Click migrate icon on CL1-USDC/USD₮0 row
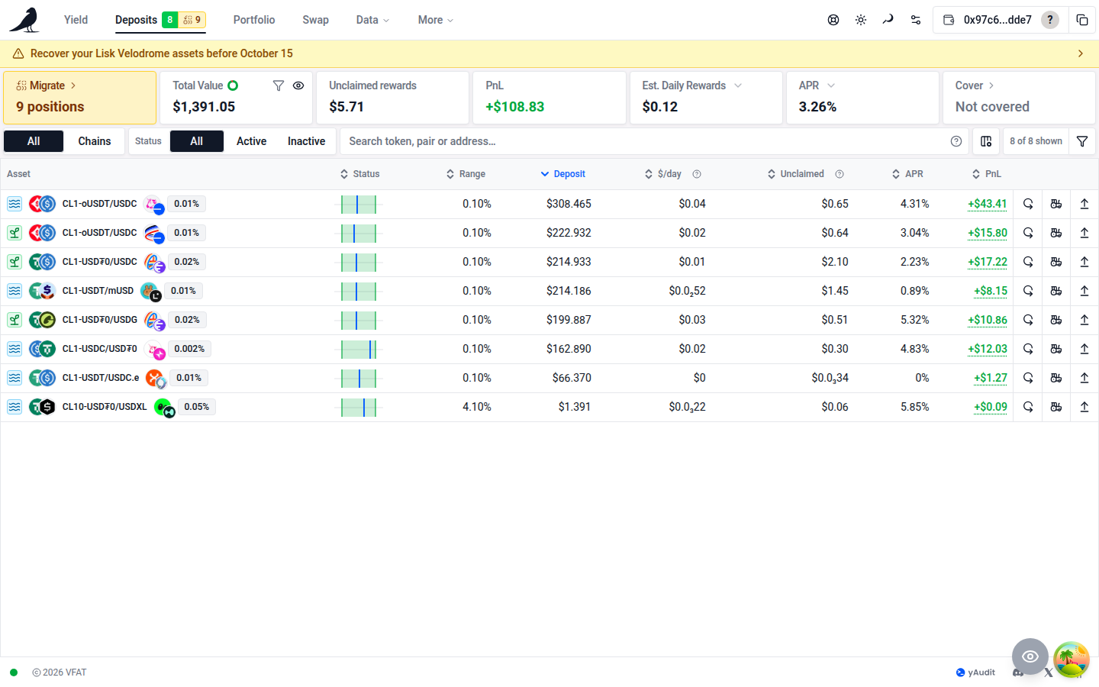 pyautogui.click(x=1056, y=349)
